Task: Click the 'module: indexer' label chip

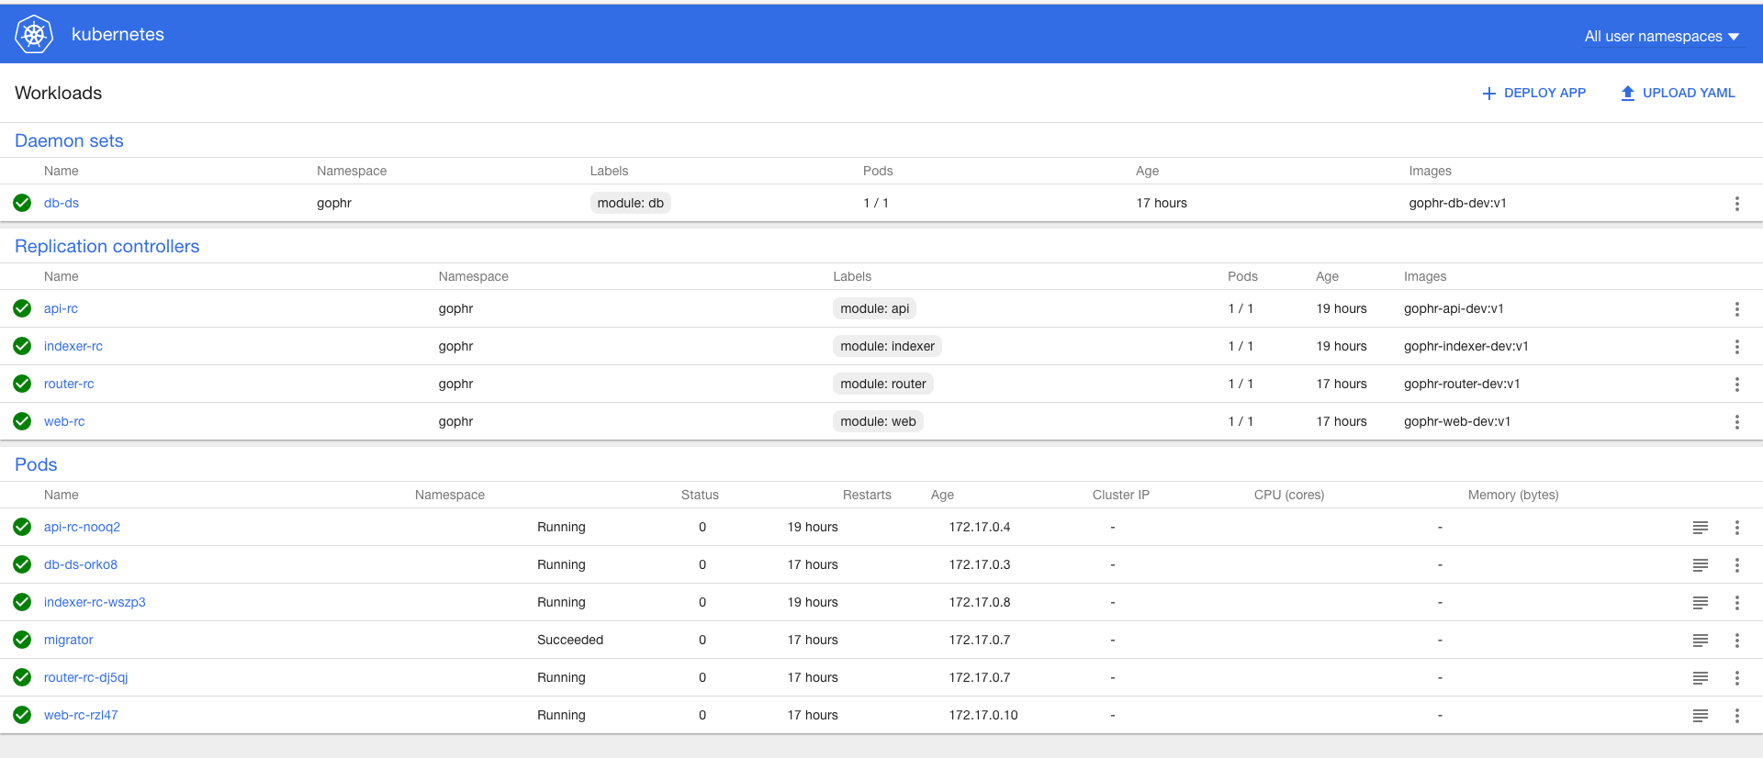Action: coord(887,346)
